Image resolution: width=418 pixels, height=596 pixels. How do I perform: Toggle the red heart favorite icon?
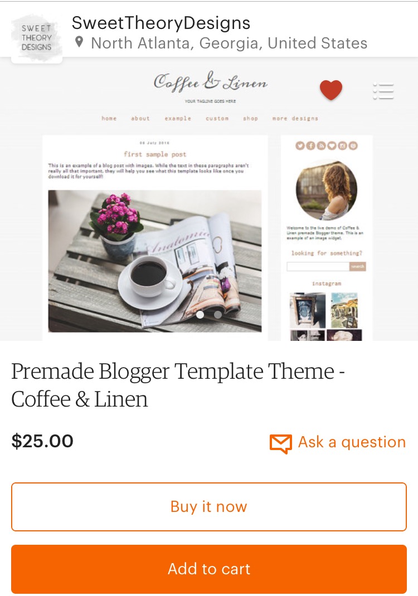coord(331,90)
